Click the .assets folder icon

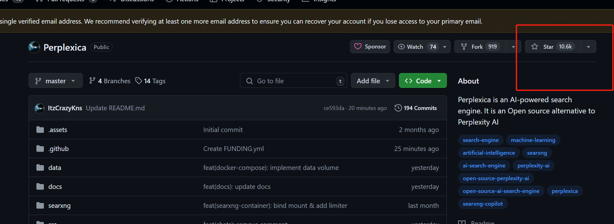pyautogui.click(x=40, y=130)
